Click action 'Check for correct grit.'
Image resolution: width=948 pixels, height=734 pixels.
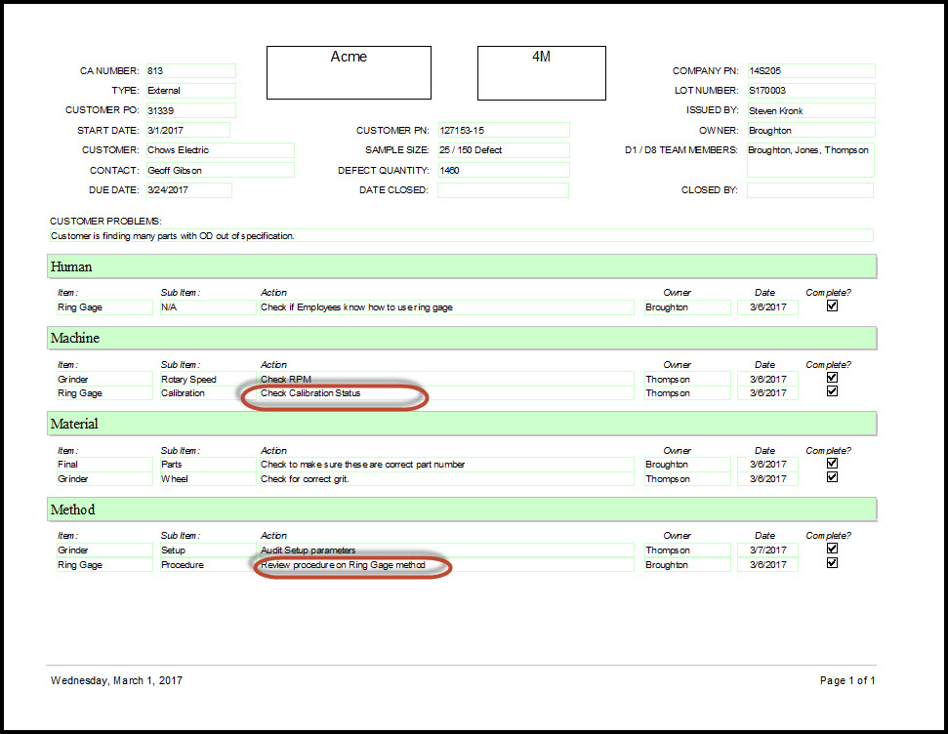tap(446, 479)
